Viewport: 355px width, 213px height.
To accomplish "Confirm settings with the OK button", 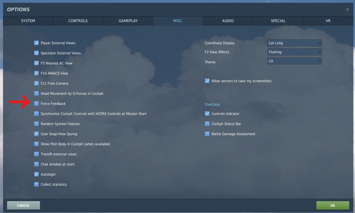I will (x=333, y=205).
